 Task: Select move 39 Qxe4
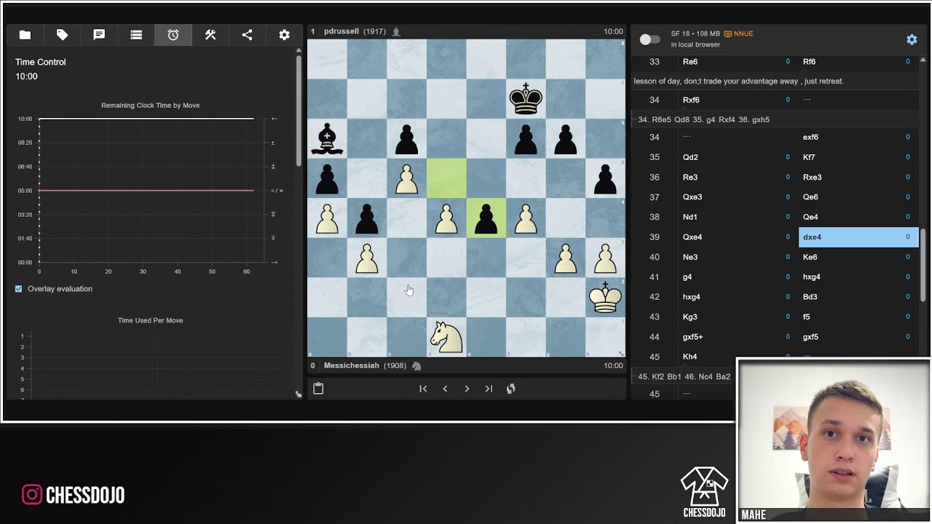(738, 237)
